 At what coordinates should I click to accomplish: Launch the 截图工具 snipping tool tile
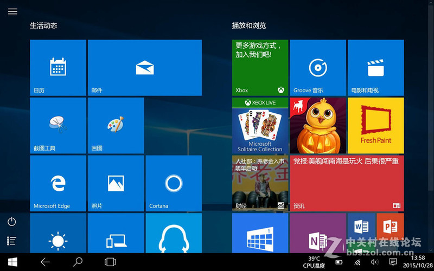click(58, 126)
